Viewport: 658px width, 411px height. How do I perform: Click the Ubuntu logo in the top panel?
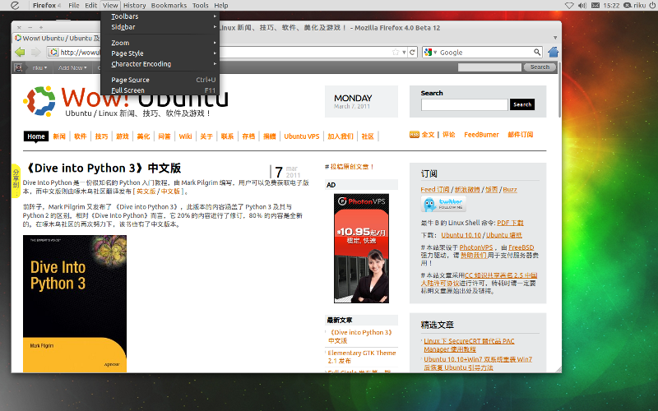click(x=15, y=6)
